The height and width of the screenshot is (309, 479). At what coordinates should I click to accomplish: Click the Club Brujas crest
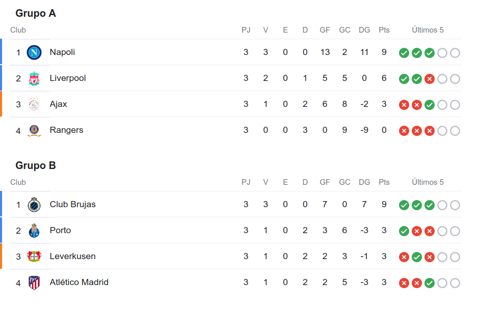pyautogui.click(x=34, y=205)
